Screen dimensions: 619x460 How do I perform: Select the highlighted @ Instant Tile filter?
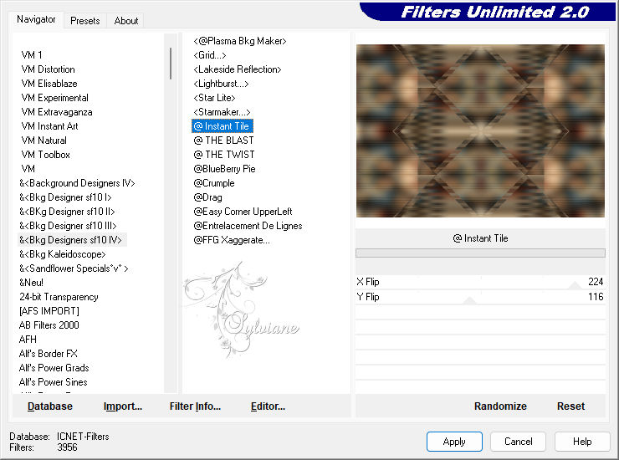223,126
